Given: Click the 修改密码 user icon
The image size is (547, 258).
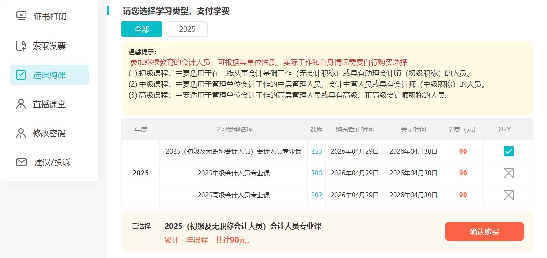Looking at the screenshot, I should (21, 133).
